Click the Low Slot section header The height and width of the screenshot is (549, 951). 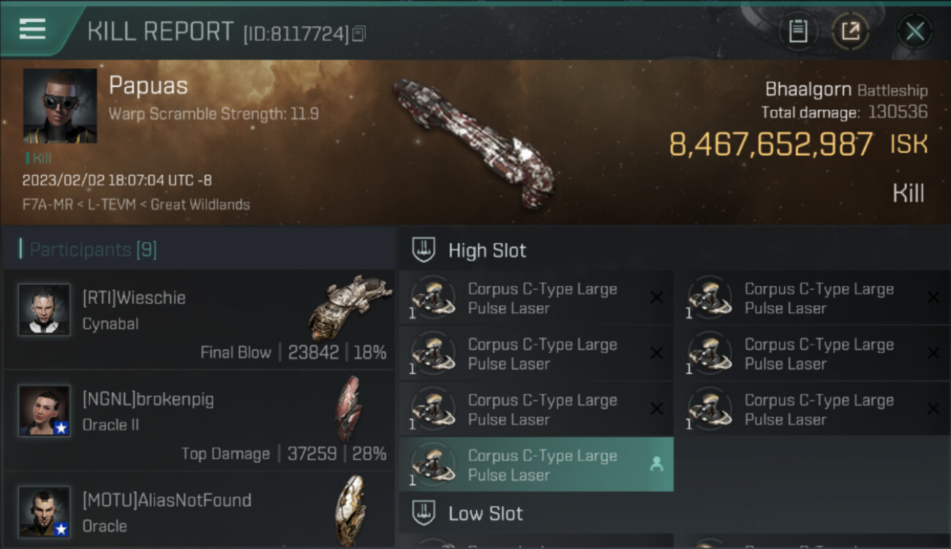click(x=486, y=514)
